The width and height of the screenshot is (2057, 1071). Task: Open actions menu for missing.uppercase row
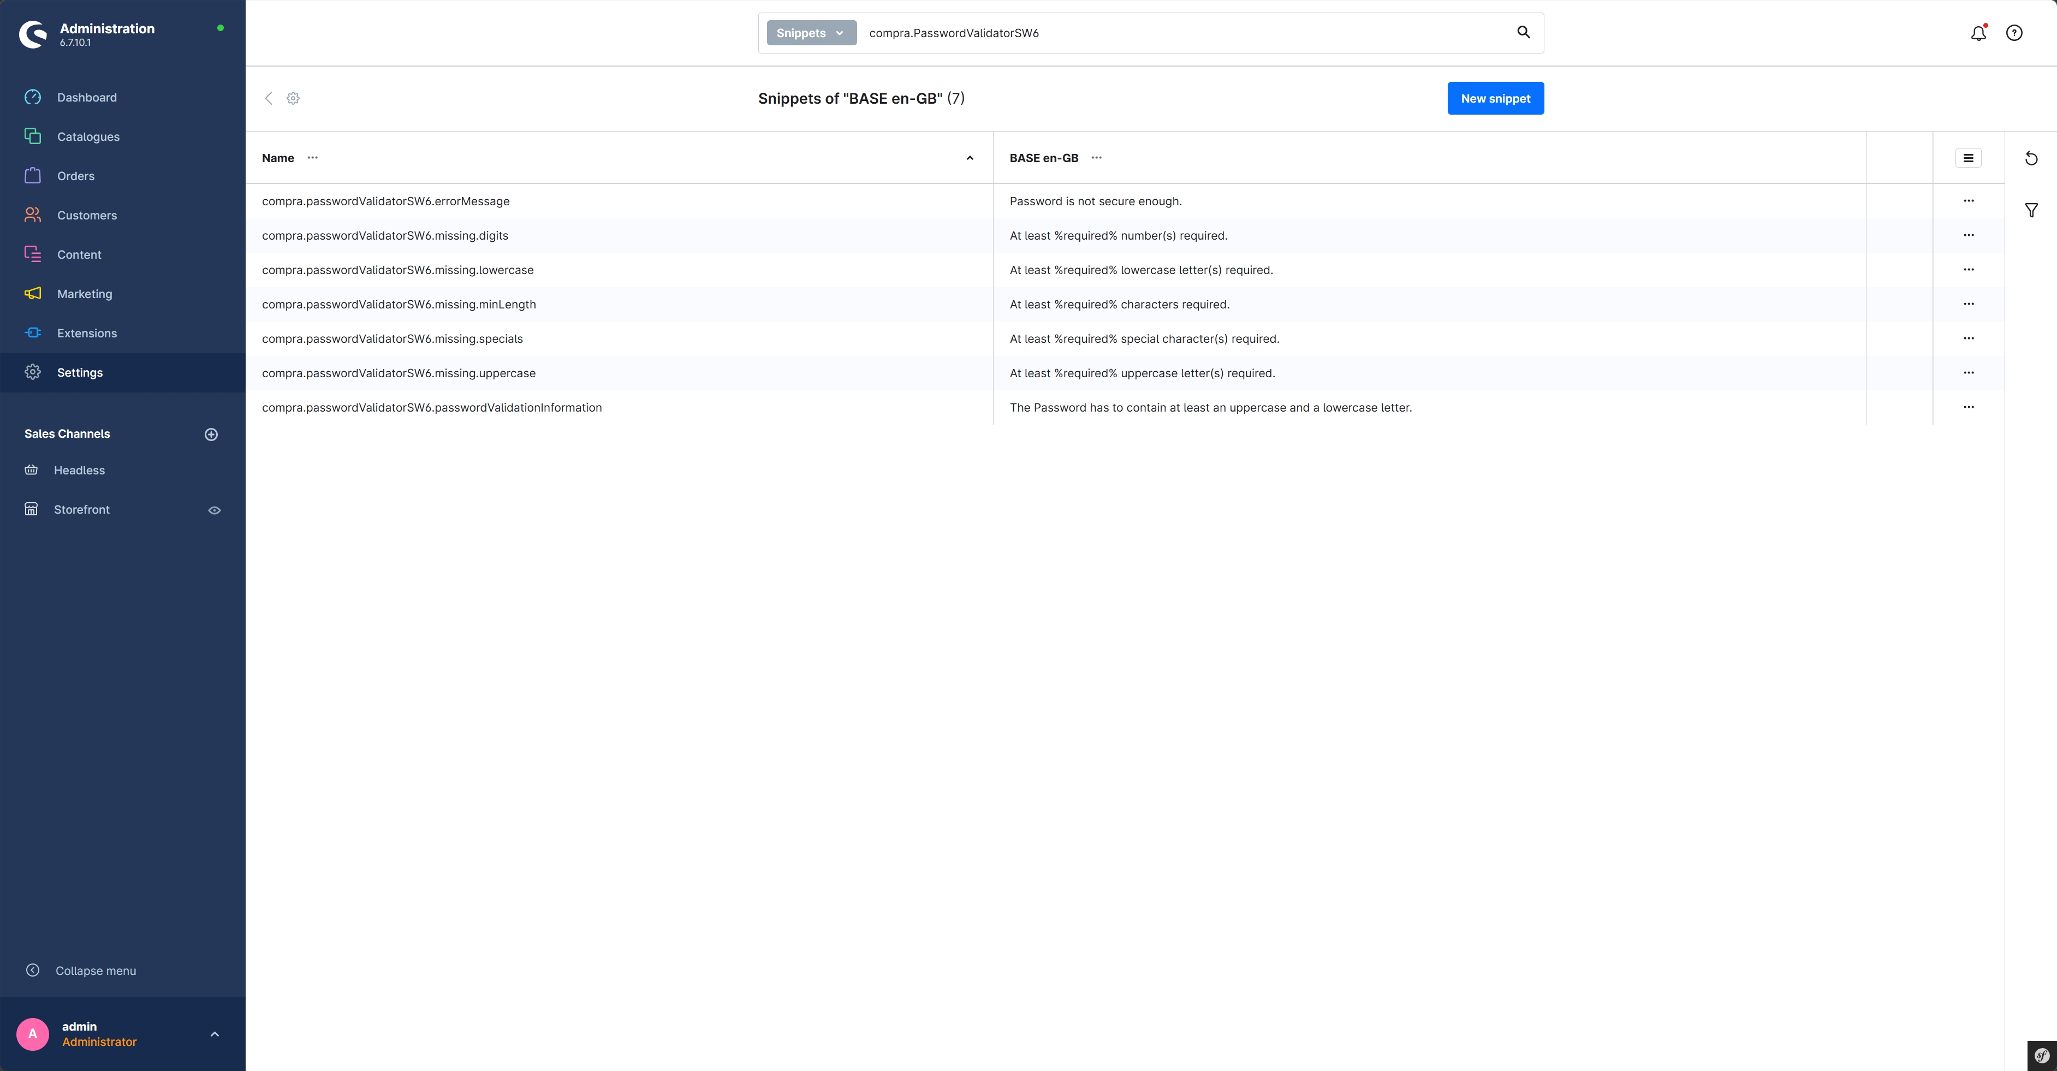pyautogui.click(x=1967, y=373)
